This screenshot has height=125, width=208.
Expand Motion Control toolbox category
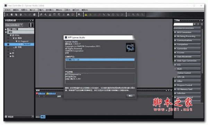pyautogui.click(x=187, y=73)
